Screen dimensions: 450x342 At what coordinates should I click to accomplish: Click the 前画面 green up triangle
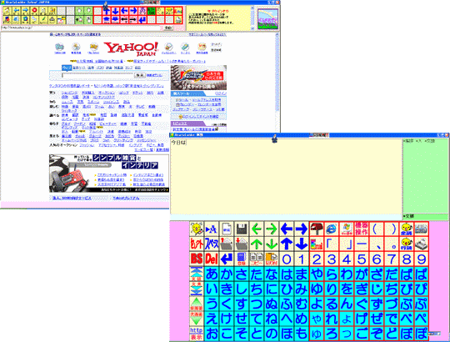pyautogui.click(x=197, y=304)
